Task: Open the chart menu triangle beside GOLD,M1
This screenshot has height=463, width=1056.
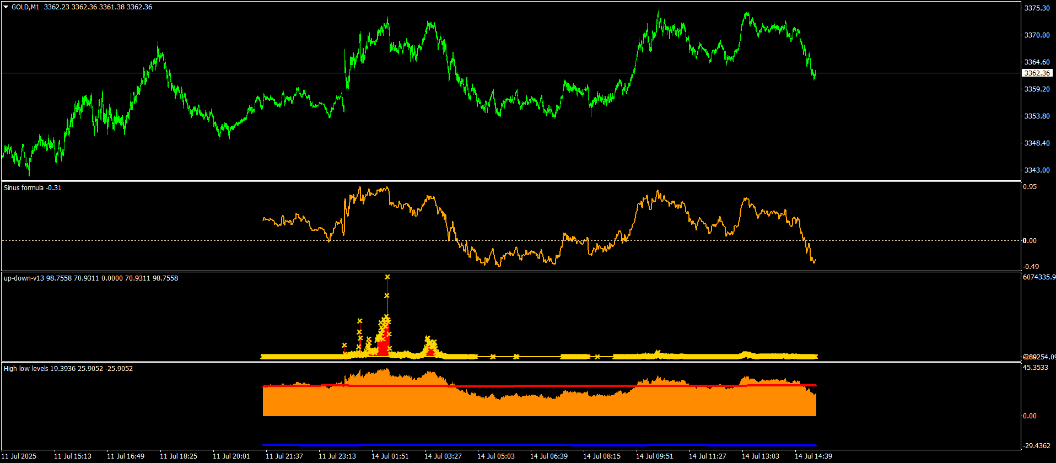Action: click(x=6, y=7)
